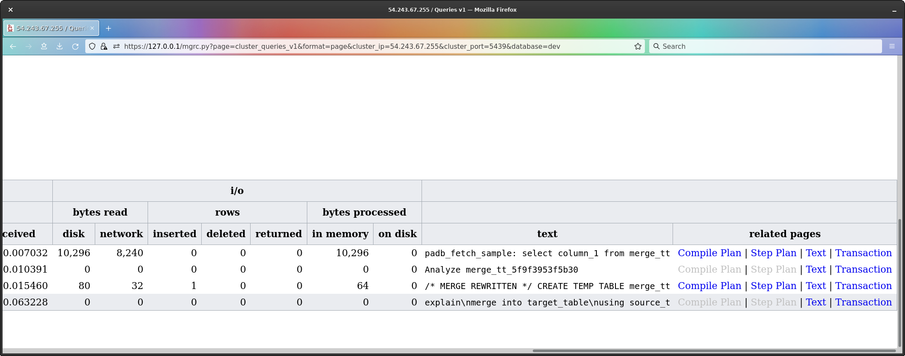
Task: Click the 'disk' column header
Action: (x=74, y=234)
